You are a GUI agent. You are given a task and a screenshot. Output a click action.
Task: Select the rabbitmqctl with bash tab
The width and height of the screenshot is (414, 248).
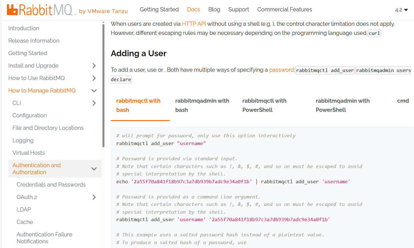tap(140, 105)
